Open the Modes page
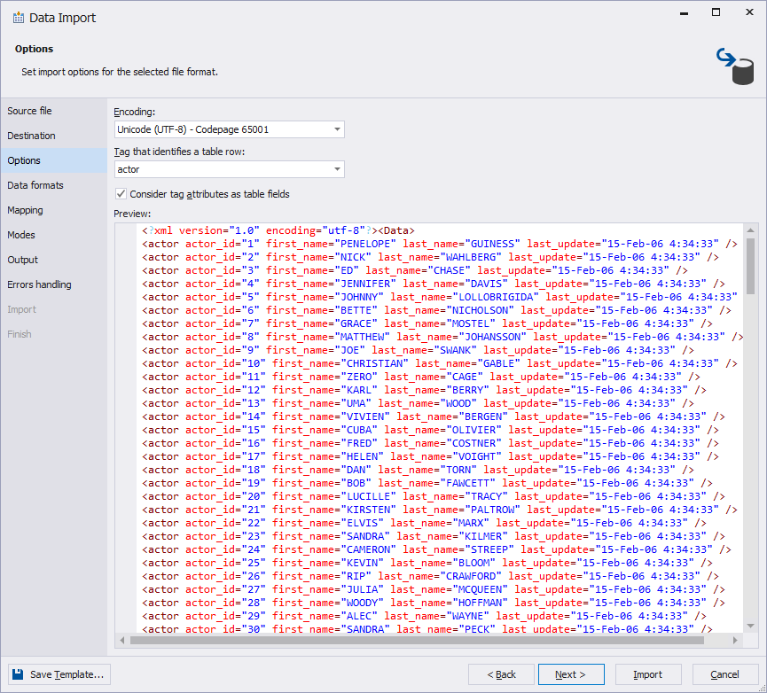This screenshot has width=767, height=693. 21,235
